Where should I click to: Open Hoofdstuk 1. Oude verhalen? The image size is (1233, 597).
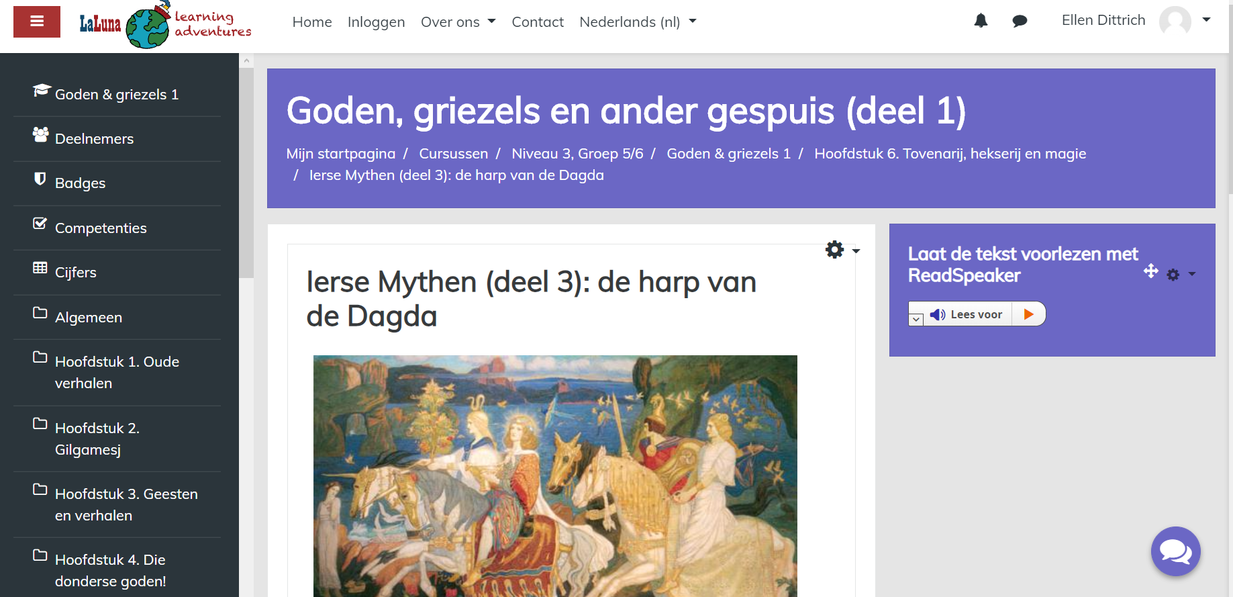117,373
